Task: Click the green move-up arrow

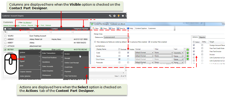Action: click(188, 53)
